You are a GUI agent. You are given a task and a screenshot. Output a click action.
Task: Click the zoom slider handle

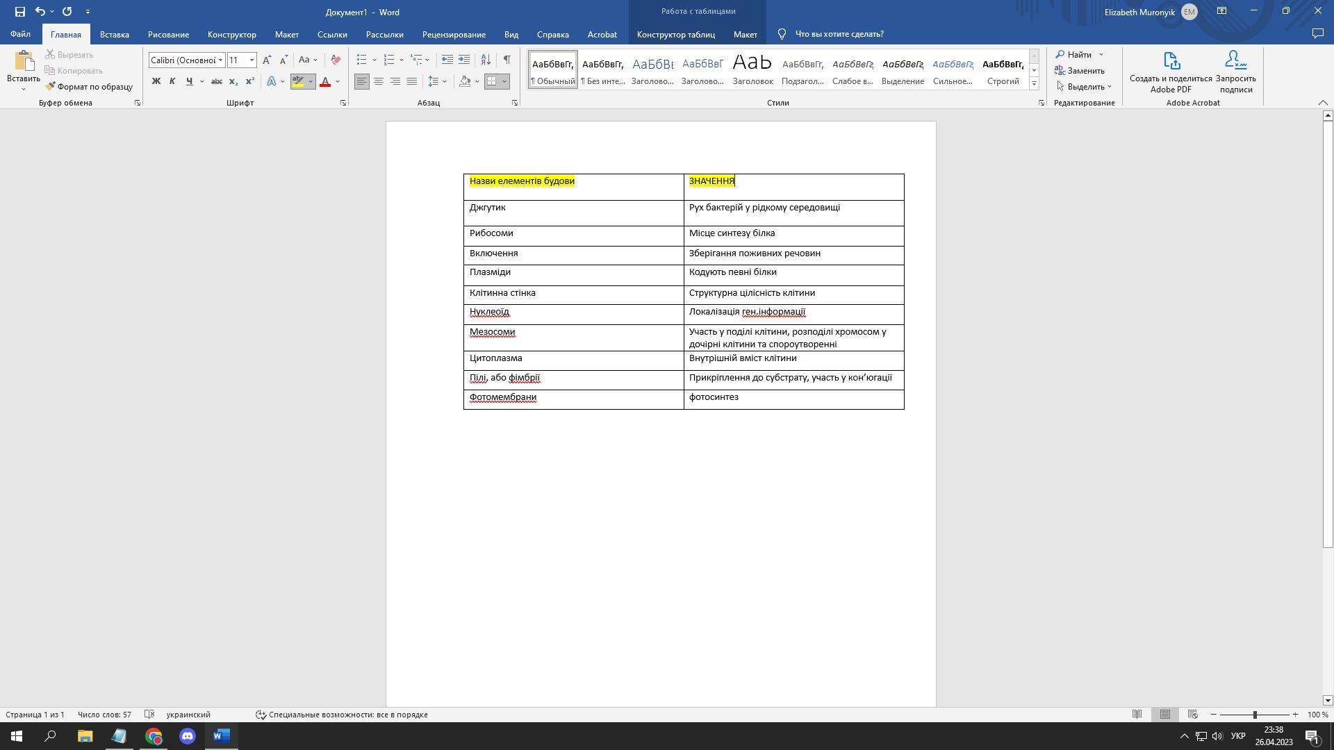(1255, 715)
